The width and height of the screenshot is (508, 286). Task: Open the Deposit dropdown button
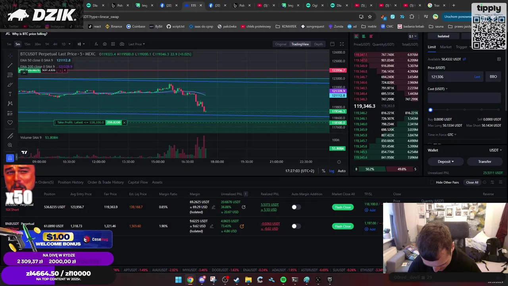[445, 162]
